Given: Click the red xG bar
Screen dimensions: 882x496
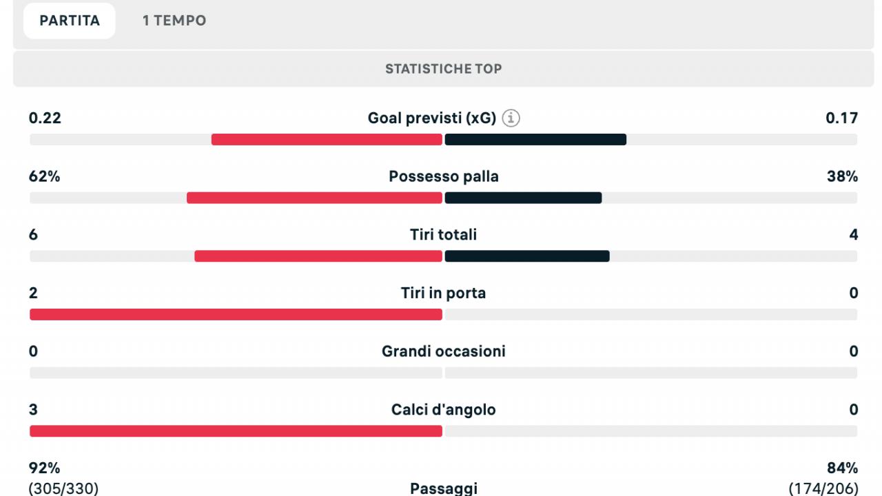Looking at the screenshot, I should tap(327, 139).
